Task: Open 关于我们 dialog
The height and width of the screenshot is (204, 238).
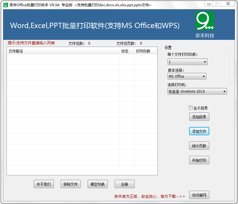Action: [x=44, y=184]
